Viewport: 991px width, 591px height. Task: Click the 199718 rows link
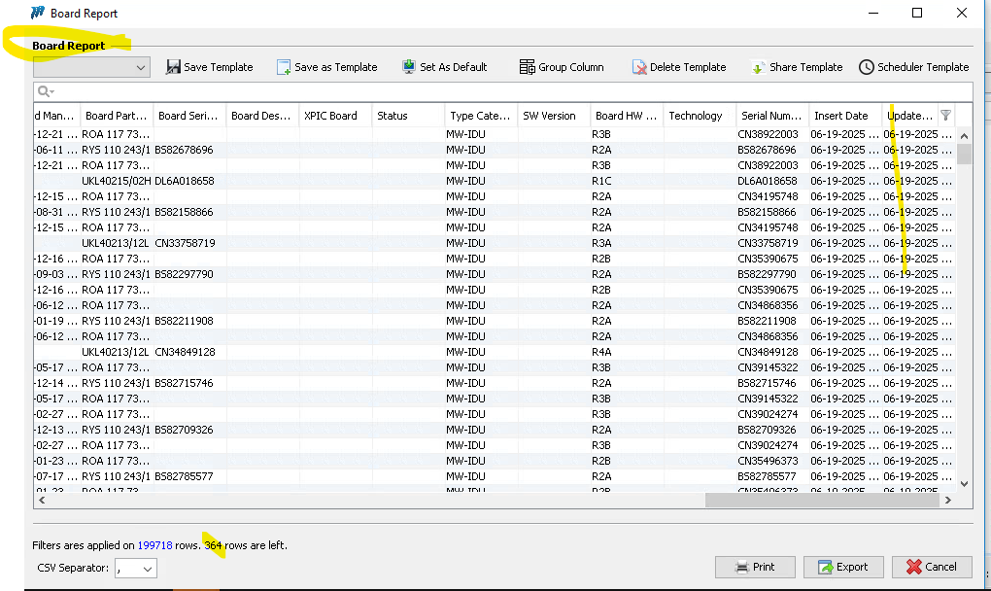click(155, 545)
